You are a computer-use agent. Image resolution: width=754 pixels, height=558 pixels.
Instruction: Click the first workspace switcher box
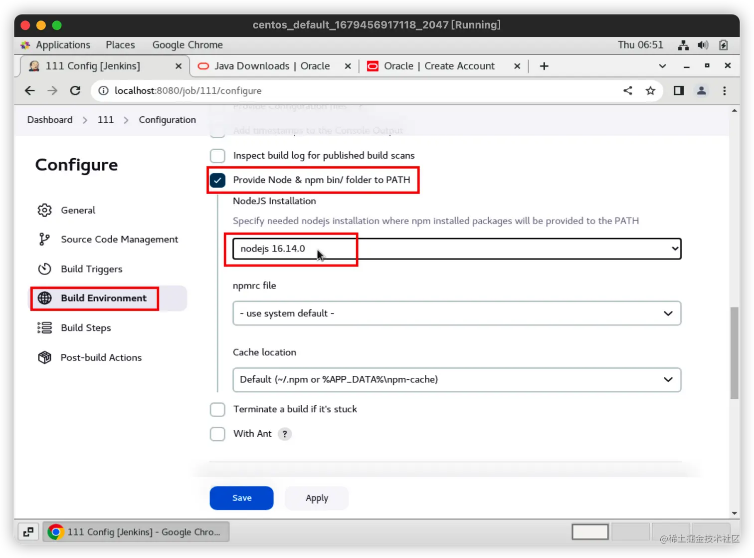click(x=590, y=532)
